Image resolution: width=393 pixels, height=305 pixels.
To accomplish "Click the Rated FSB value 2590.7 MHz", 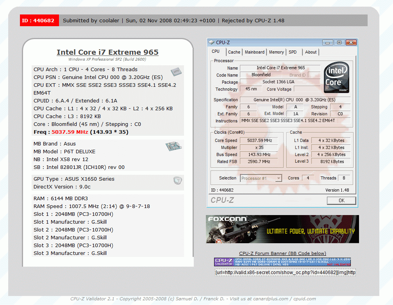I will pyautogui.click(x=259, y=161).
